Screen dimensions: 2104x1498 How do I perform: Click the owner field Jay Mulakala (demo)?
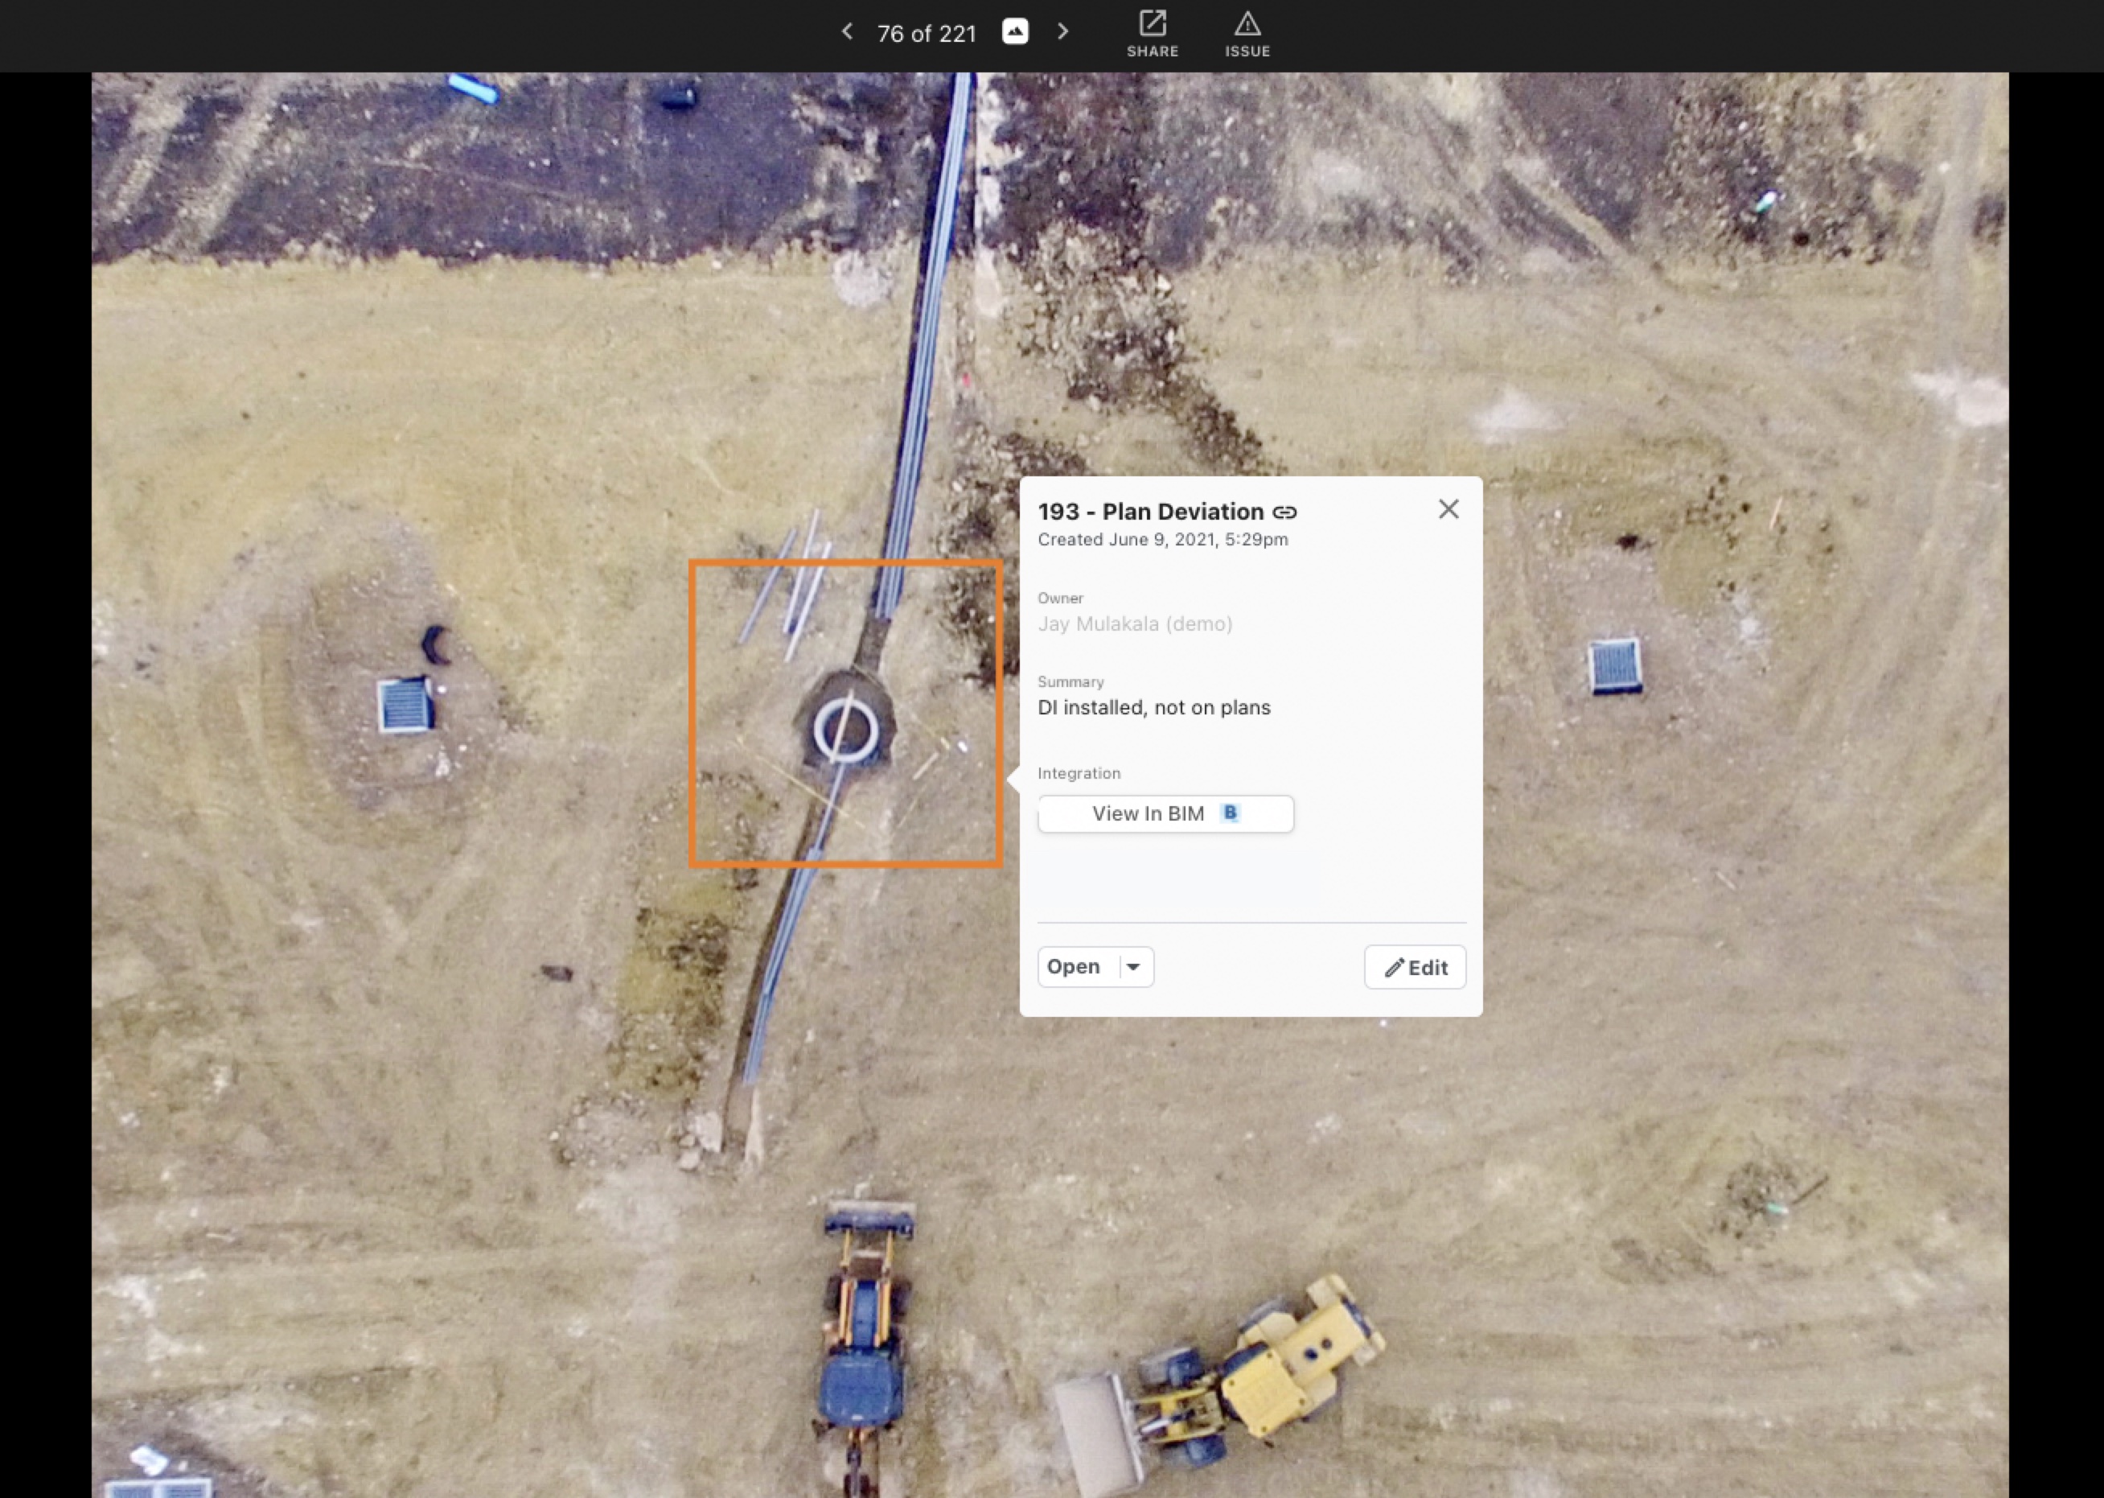pyautogui.click(x=1135, y=624)
